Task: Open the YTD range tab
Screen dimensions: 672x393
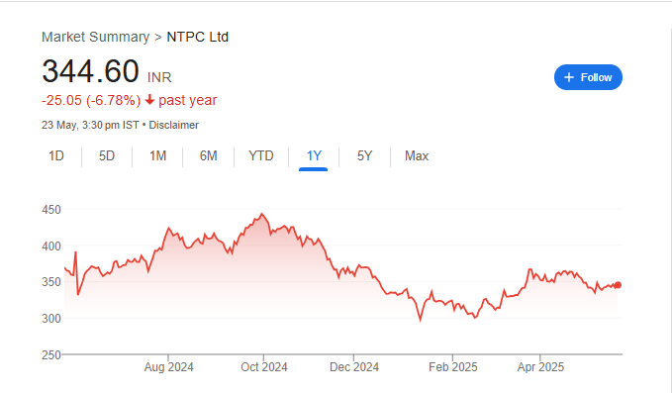Action: point(261,156)
